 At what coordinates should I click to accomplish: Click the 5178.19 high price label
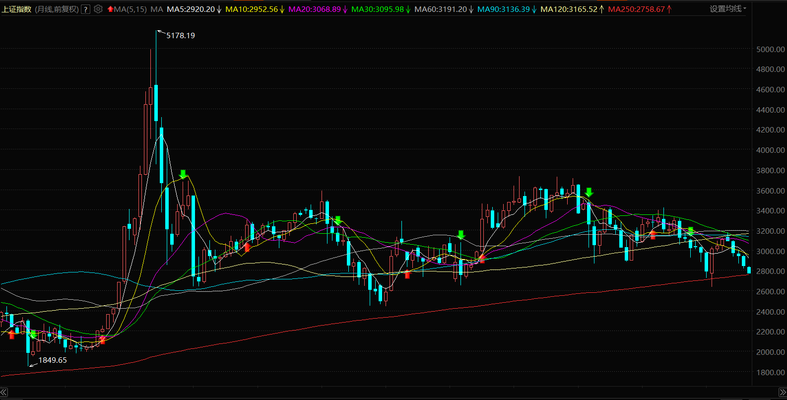click(181, 36)
